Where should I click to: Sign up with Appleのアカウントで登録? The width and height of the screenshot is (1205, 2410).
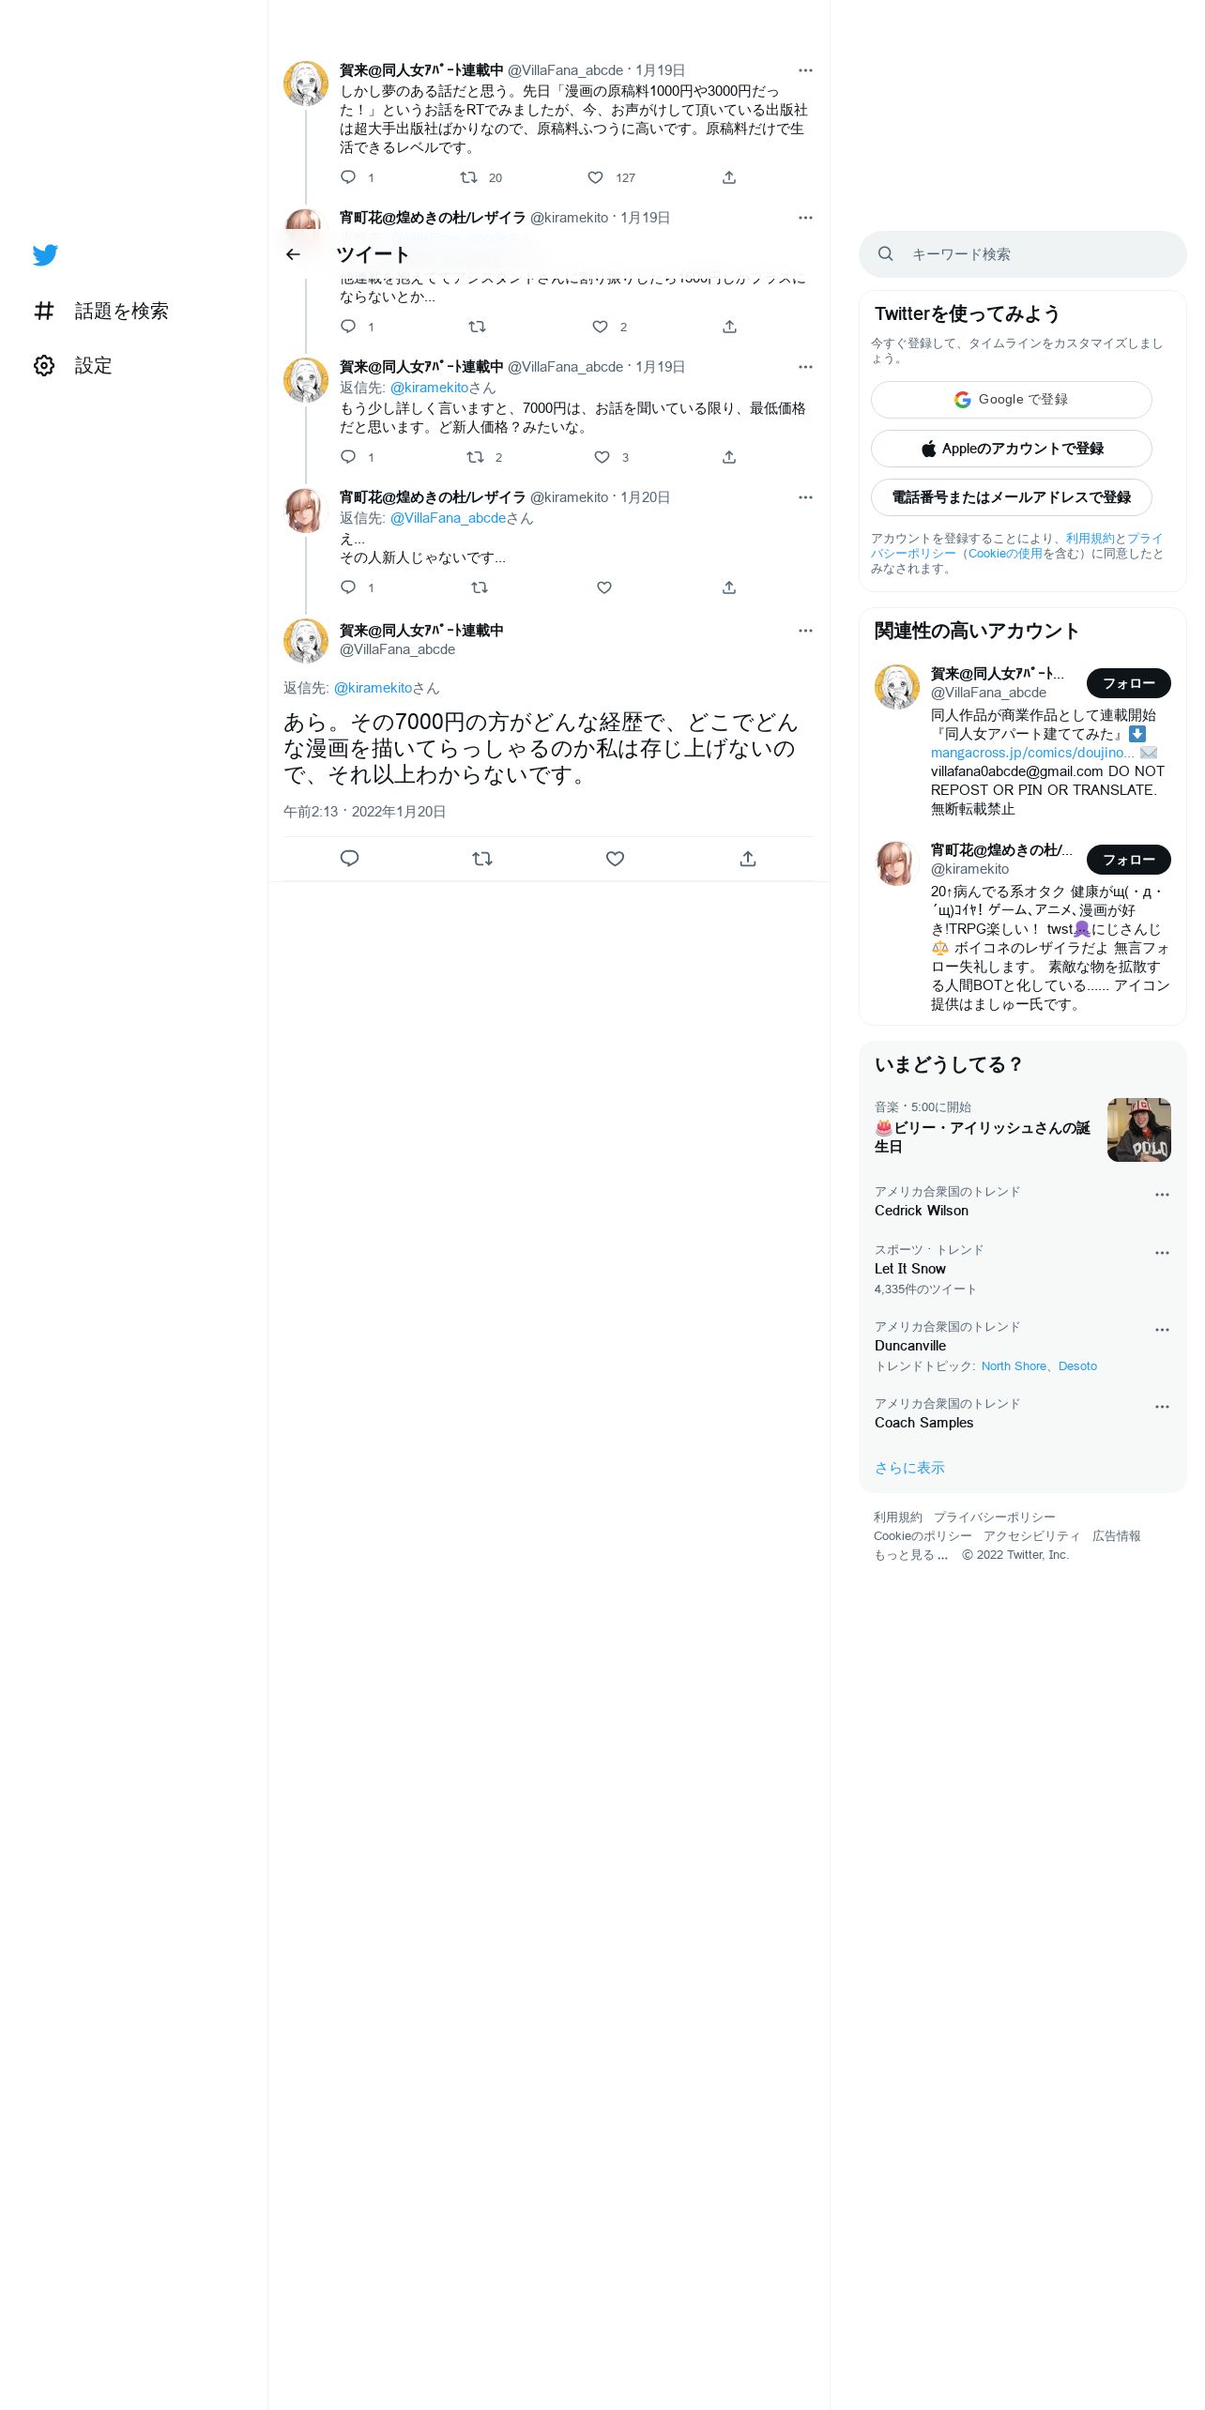click(x=1012, y=449)
